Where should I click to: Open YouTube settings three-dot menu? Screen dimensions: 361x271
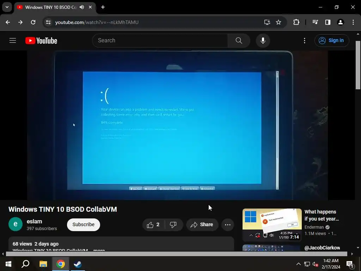305,41
